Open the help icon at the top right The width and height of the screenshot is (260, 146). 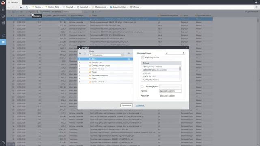pos(256,2)
